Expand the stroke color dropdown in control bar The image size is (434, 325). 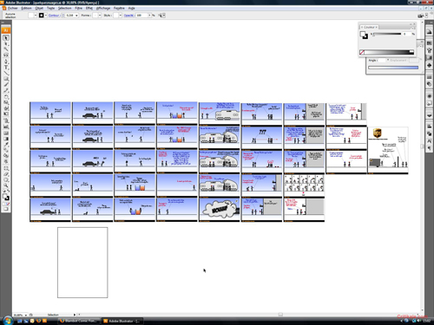pos(46,16)
